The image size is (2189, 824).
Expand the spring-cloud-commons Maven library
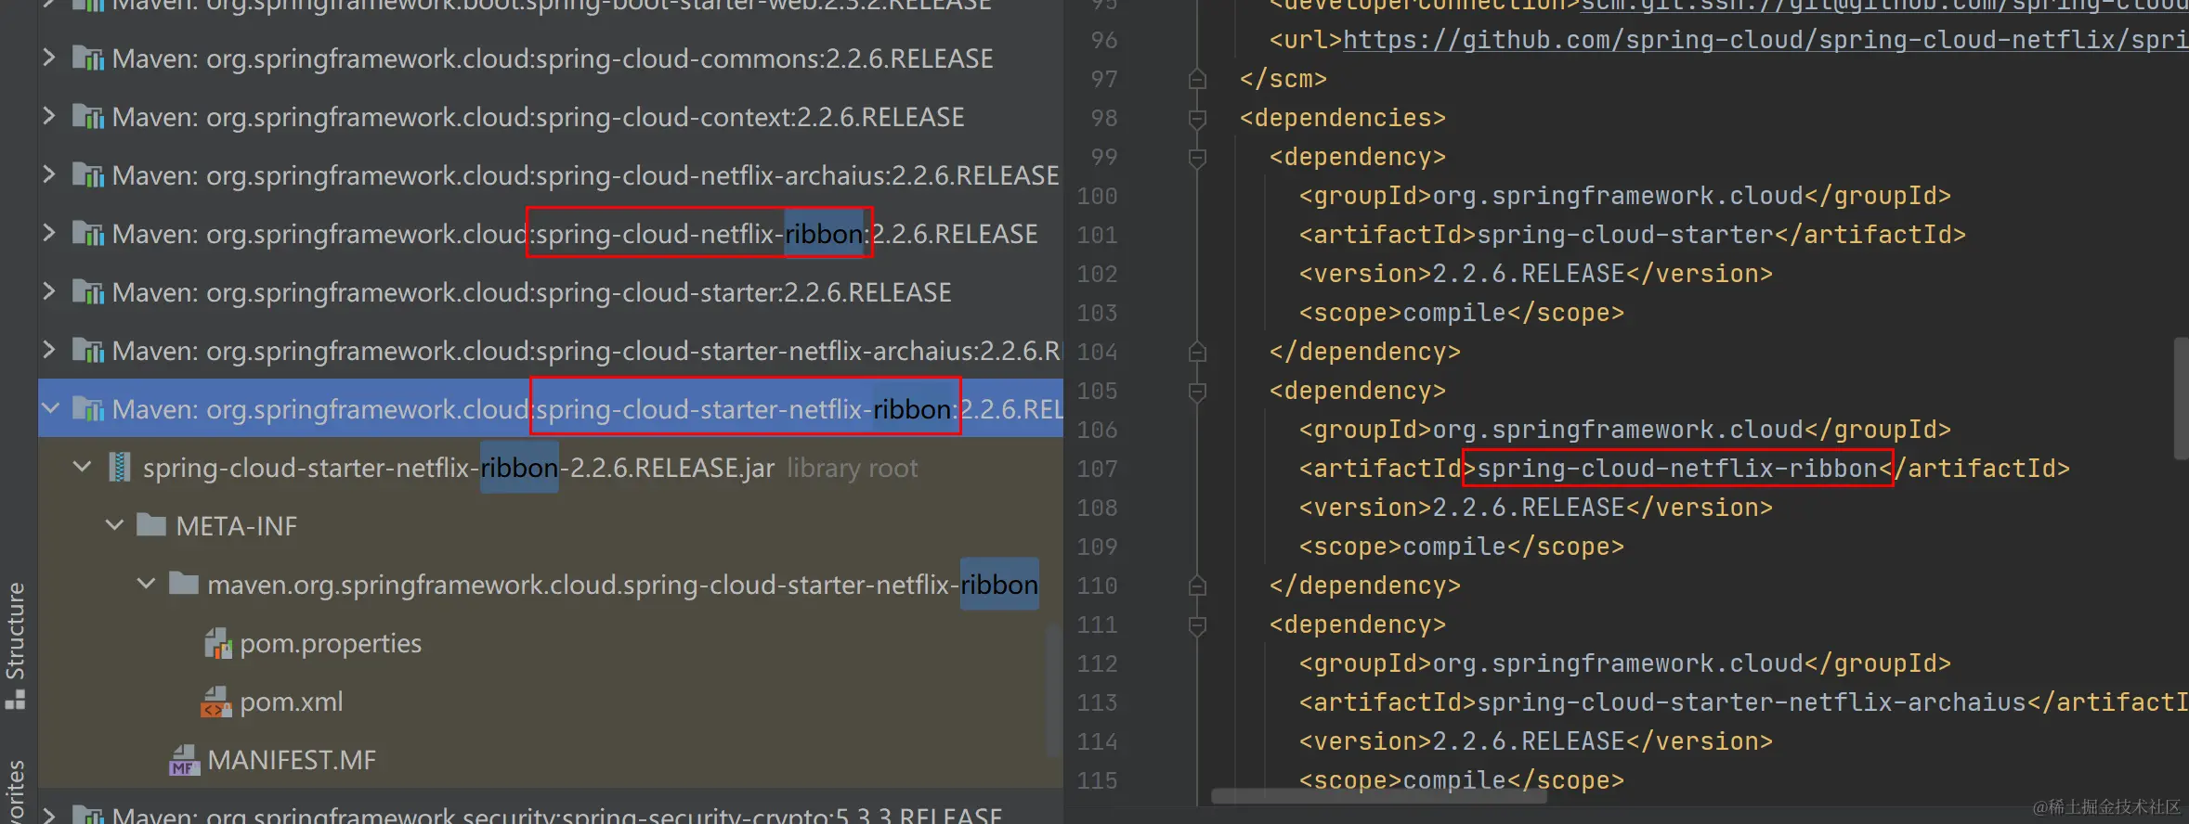tap(49, 58)
